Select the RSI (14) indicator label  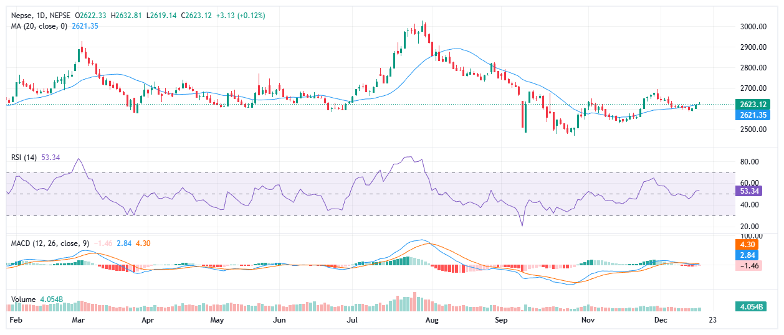tap(25, 158)
